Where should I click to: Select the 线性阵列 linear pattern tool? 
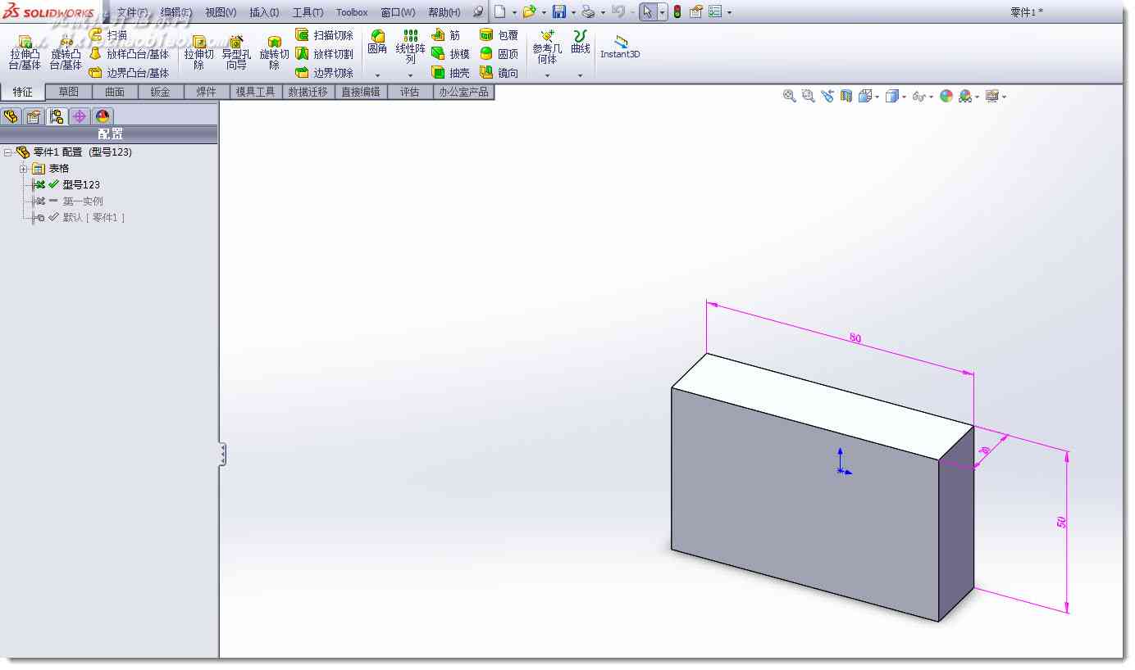click(x=411, y=47)
